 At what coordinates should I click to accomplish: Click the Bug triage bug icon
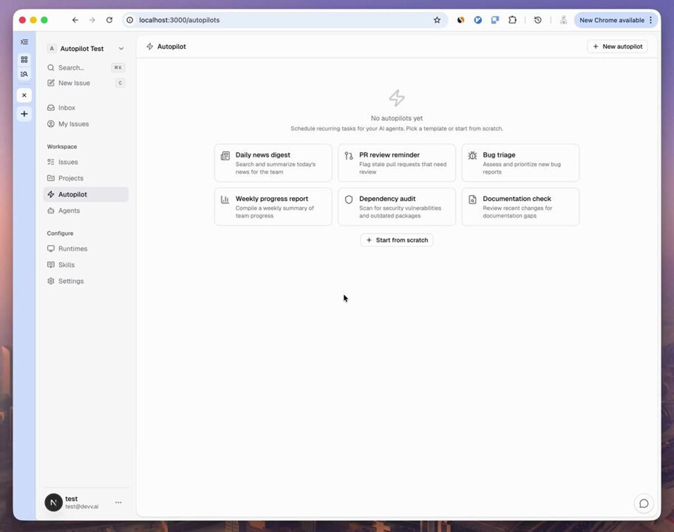472,156
